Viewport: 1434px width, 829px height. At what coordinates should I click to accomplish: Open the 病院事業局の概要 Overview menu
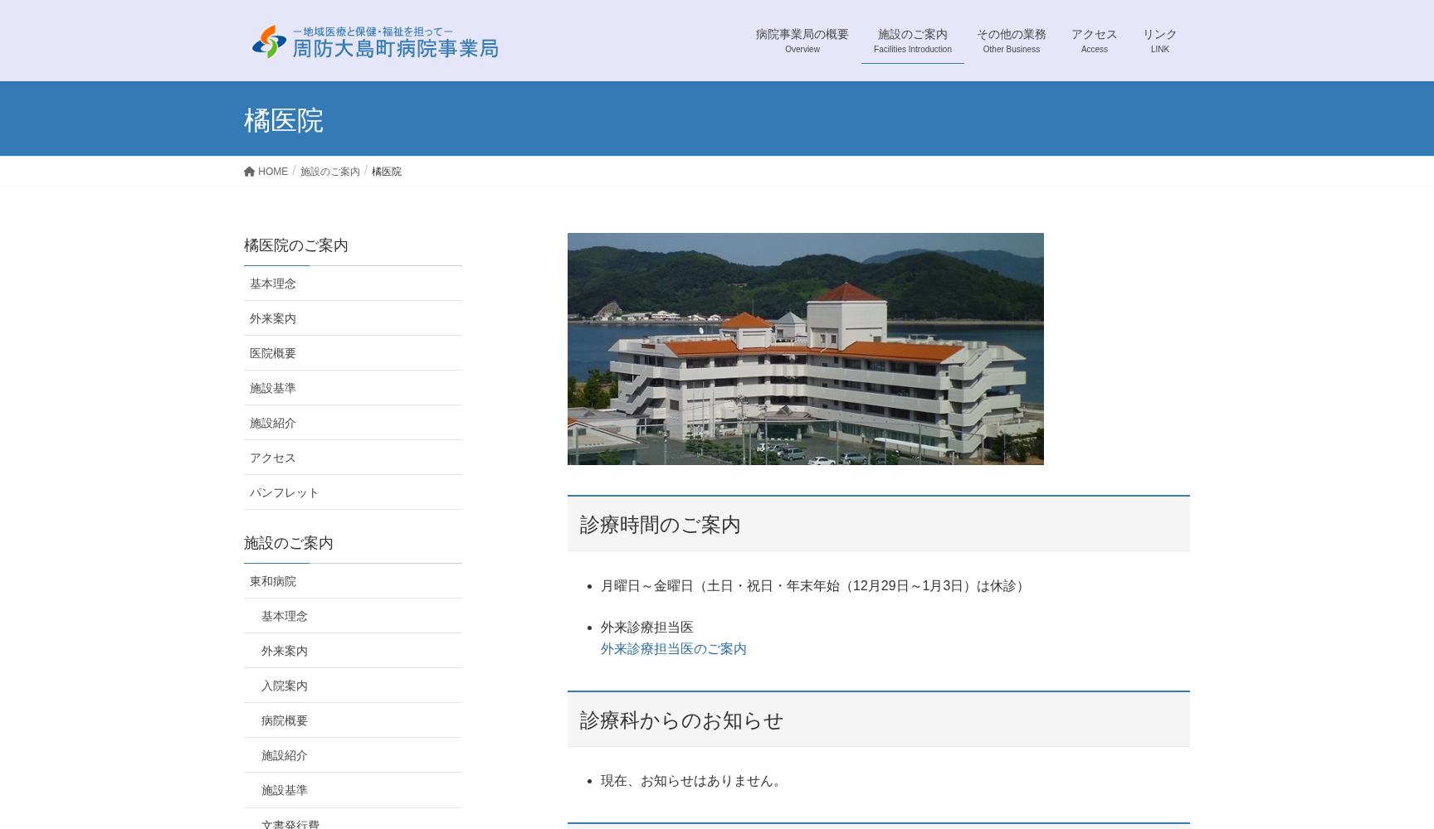802,41
